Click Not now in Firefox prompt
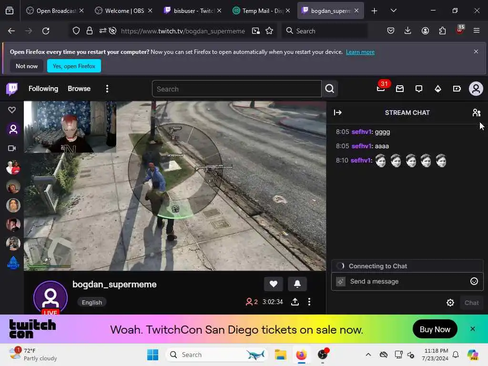The height and width of the screenshot is (366, 488). (27, 66)
